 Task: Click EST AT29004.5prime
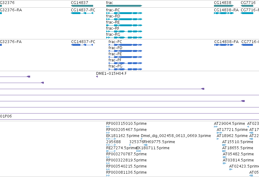[x=229, y=124]
